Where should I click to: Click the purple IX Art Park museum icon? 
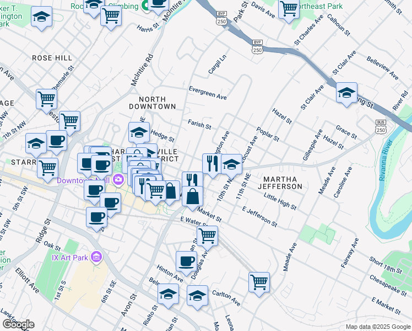click(97, 256)
